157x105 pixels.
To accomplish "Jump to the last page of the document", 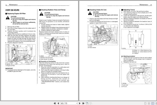I will click(83, 103).
